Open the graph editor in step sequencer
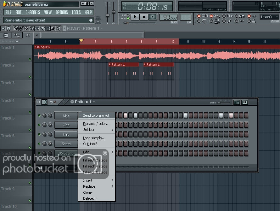This screenshot has width=280, height=211. pos(237,102)
